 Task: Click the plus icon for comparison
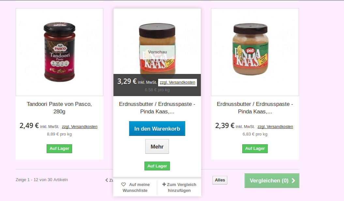tap(164, 184)
